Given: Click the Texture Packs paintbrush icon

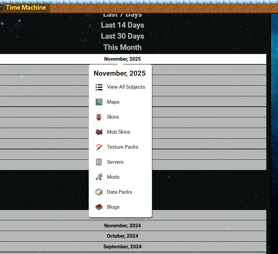Looking at the screenshot, I should (99, 147).
